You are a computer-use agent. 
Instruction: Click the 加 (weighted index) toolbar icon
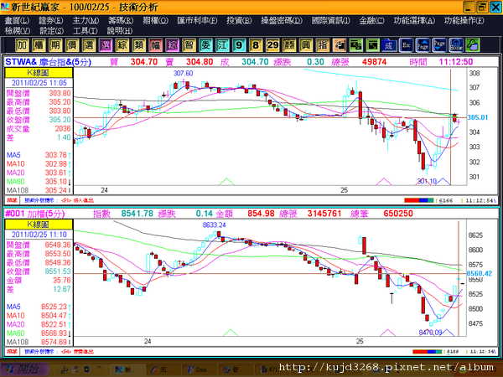click(x=22, y=45)
